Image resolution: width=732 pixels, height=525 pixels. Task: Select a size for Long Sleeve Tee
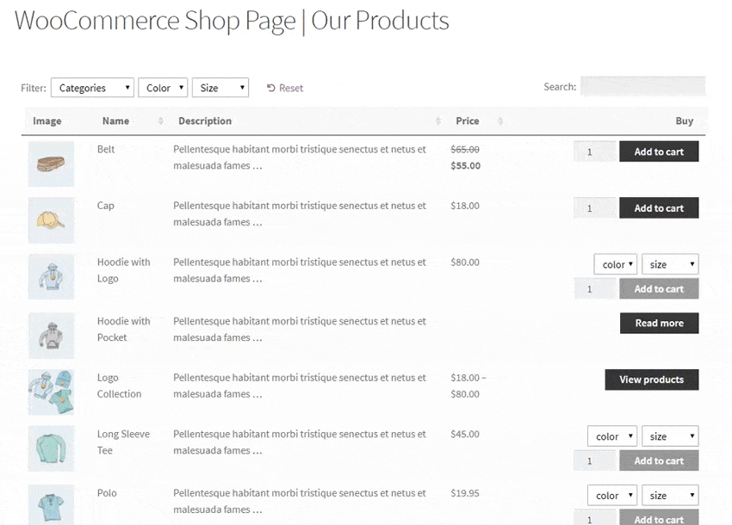pyautogui.click(x=670, y=435)
